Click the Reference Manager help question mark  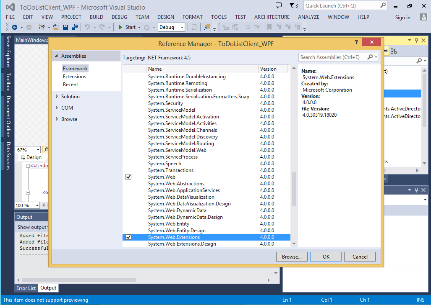pyautogui.click(x=356, y=42)
